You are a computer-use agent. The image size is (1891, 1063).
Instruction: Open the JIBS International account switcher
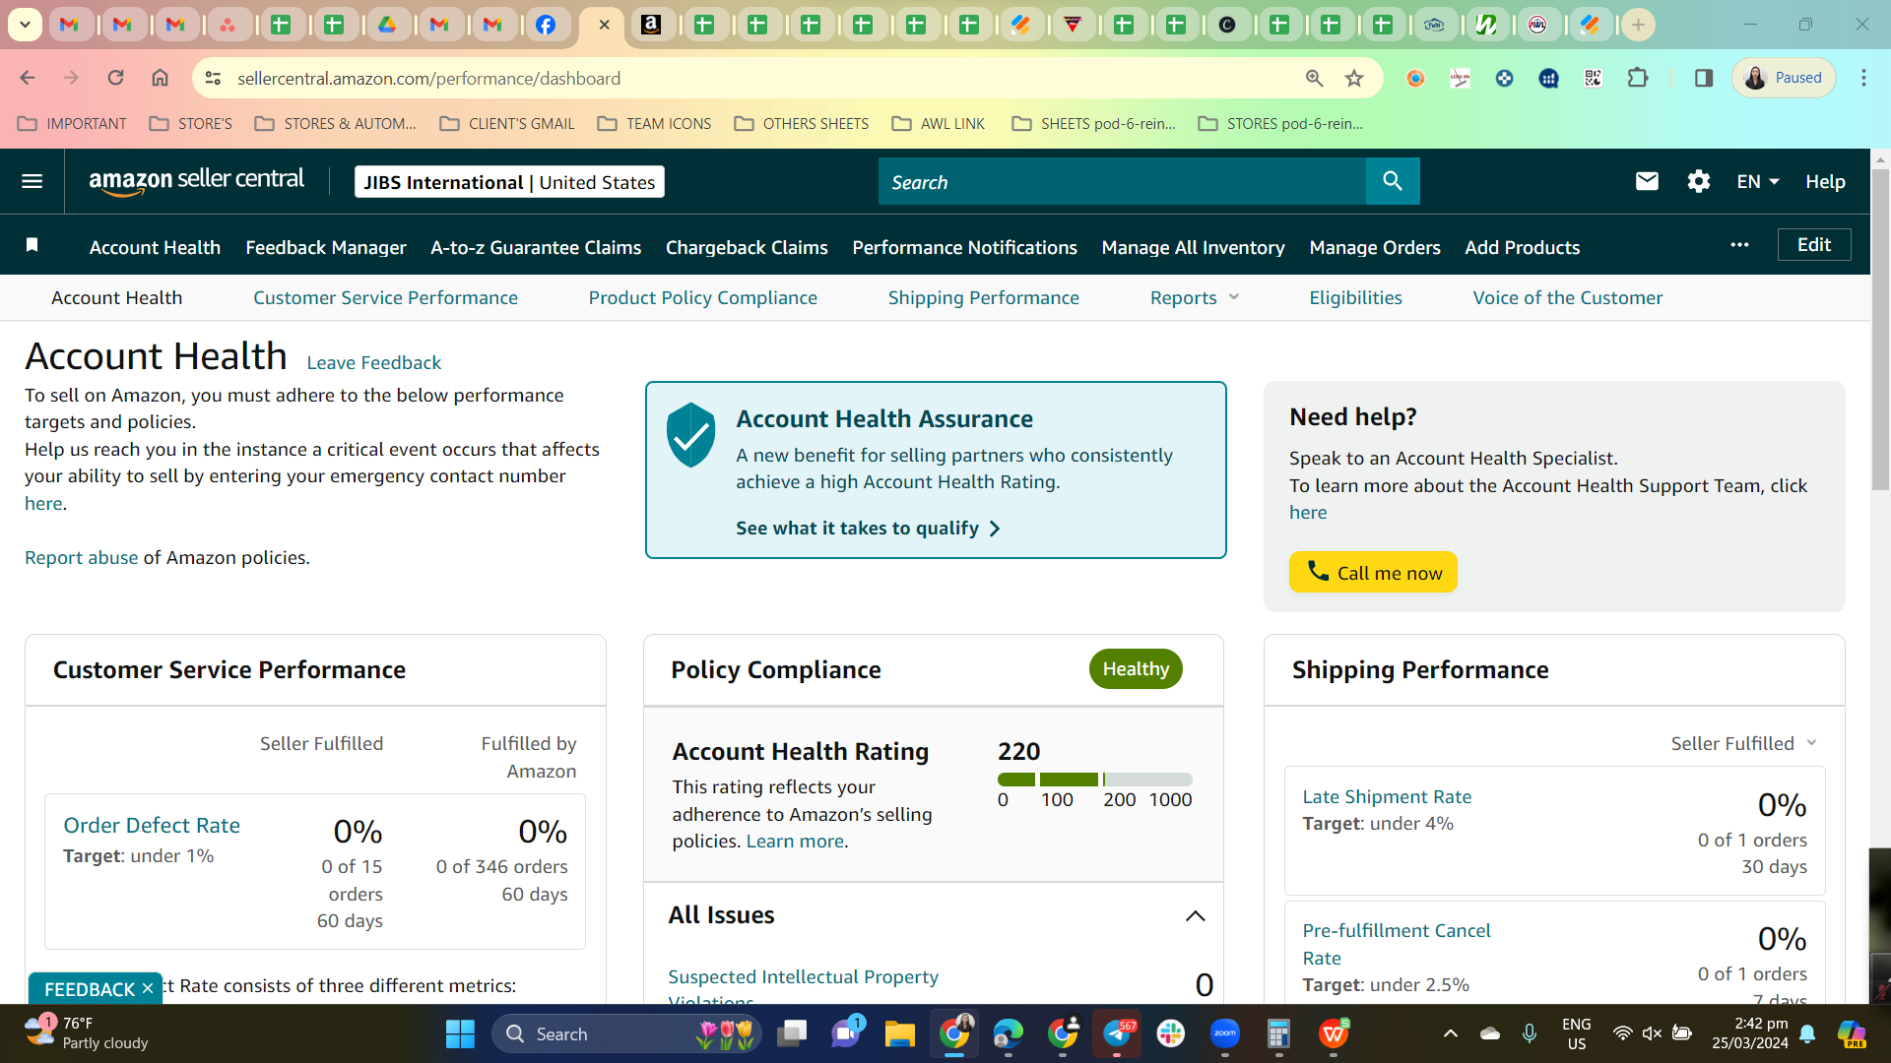[509, 182]
